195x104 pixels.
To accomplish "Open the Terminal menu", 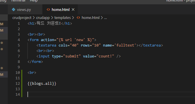I will [18, 1].
